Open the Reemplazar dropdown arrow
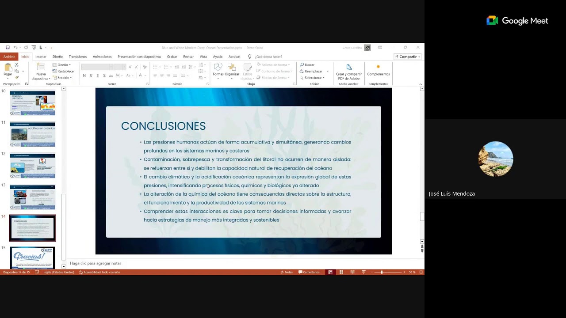The height and width of the screenshot is (318, 566). (x=328, y=71)
